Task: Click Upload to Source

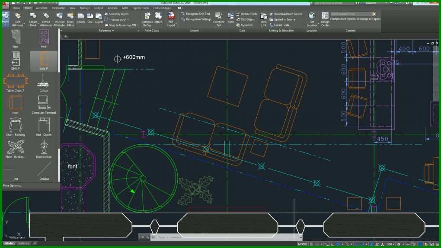Action: [x=282, y=19]
